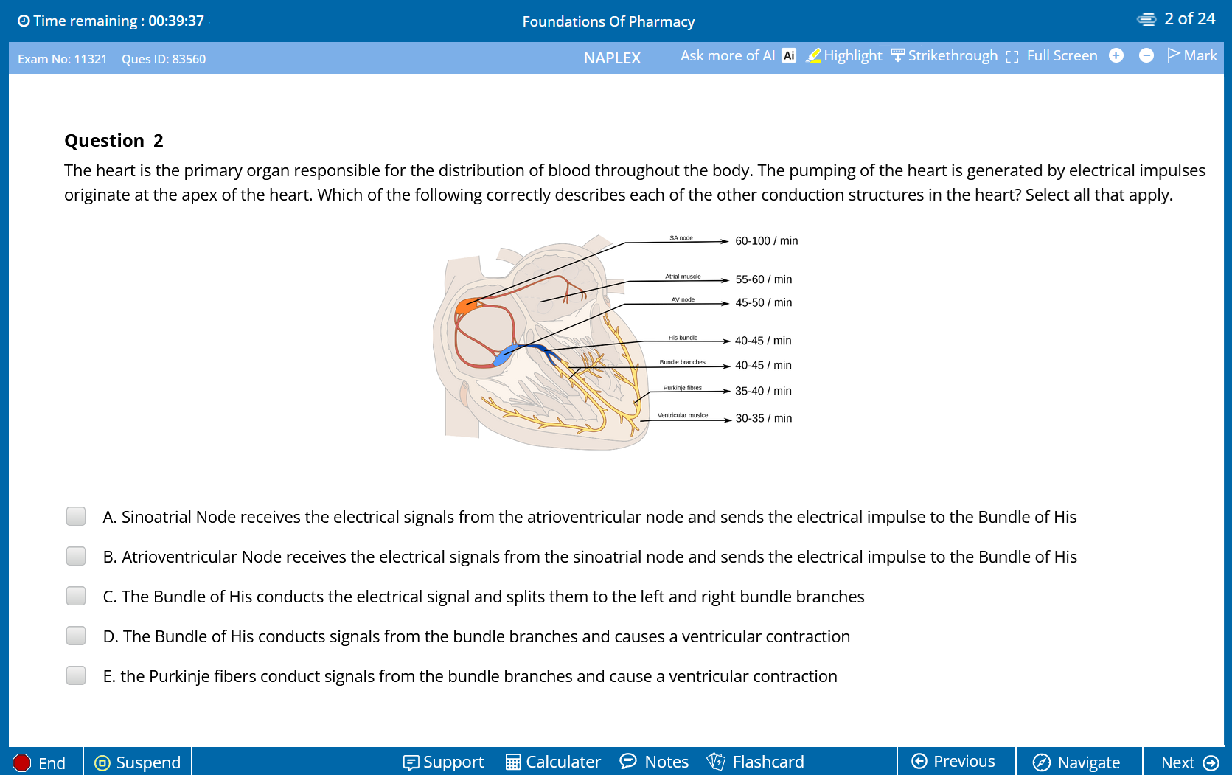The width and height of the screenshot is (1232, 775).
Task: Open the Notes panel
Action: click(655, 762)
